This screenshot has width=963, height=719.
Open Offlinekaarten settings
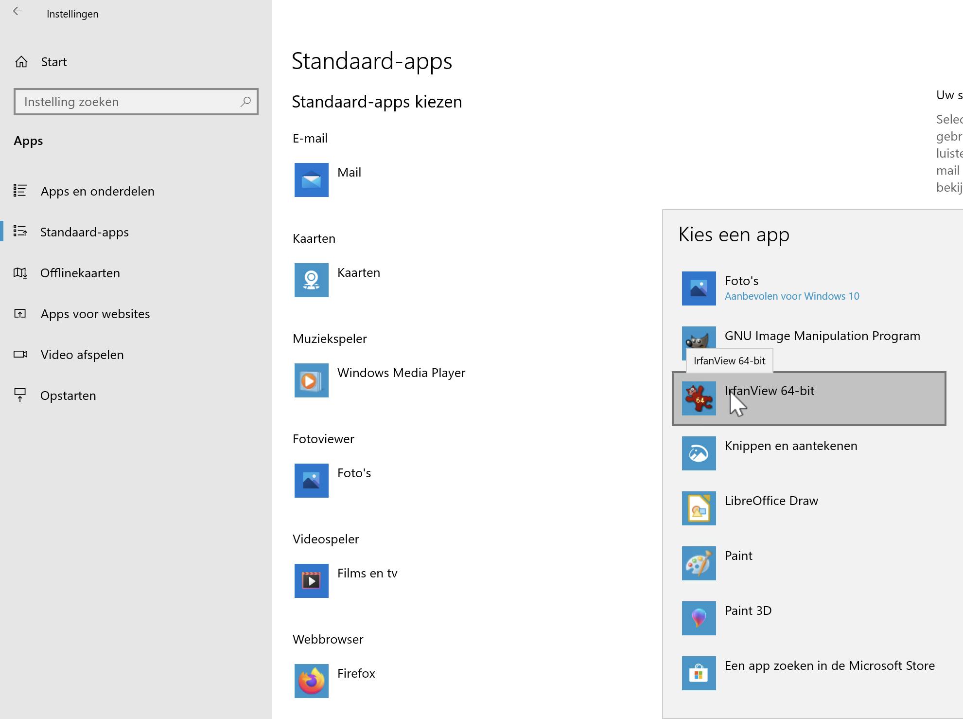80,273
